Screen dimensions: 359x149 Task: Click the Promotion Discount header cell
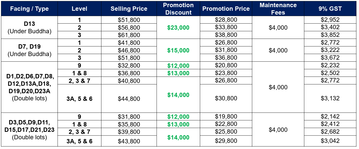click(x=178, y=9)
